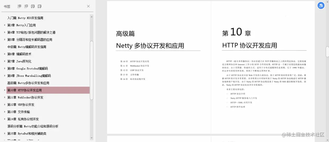Click the 第 10 章 chapter title

pos(236,33)
